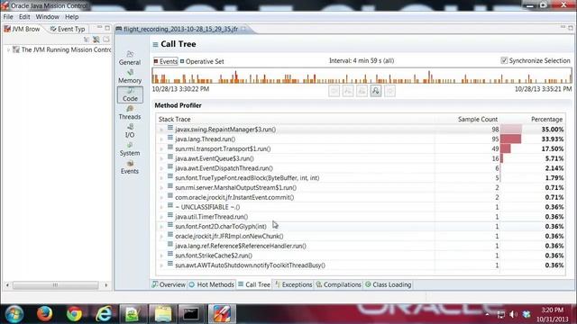Expand java.awt.EventQueue$3.run() row

coord(161,158)
